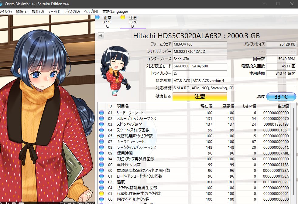
Task: Open the ディスク(D) menu
Action: coord(72,12)
